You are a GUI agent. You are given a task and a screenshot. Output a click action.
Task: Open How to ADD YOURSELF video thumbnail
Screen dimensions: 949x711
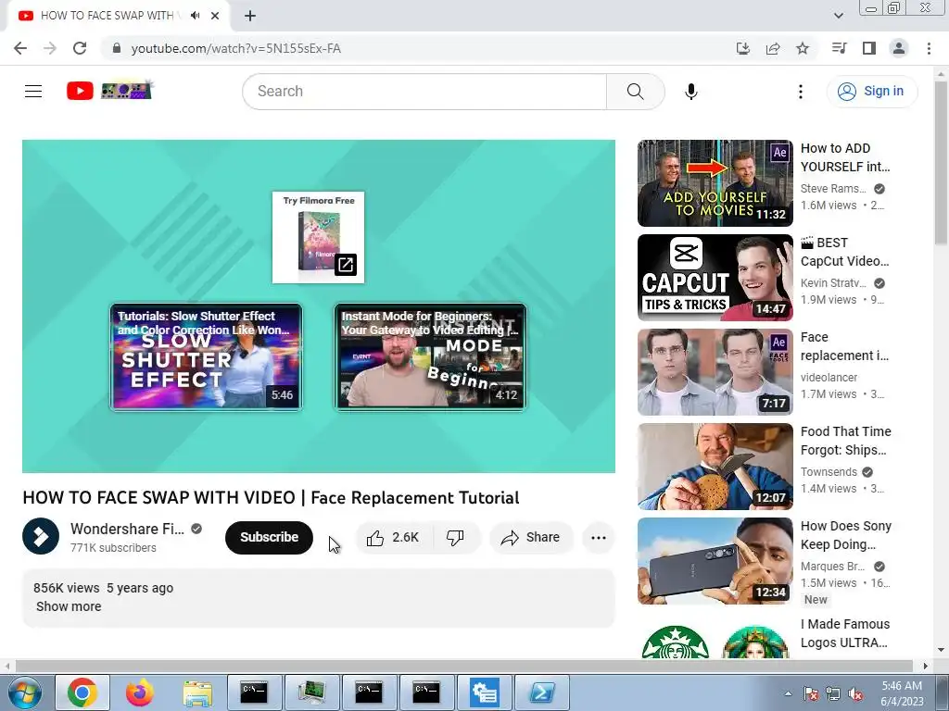click(715, 183)
